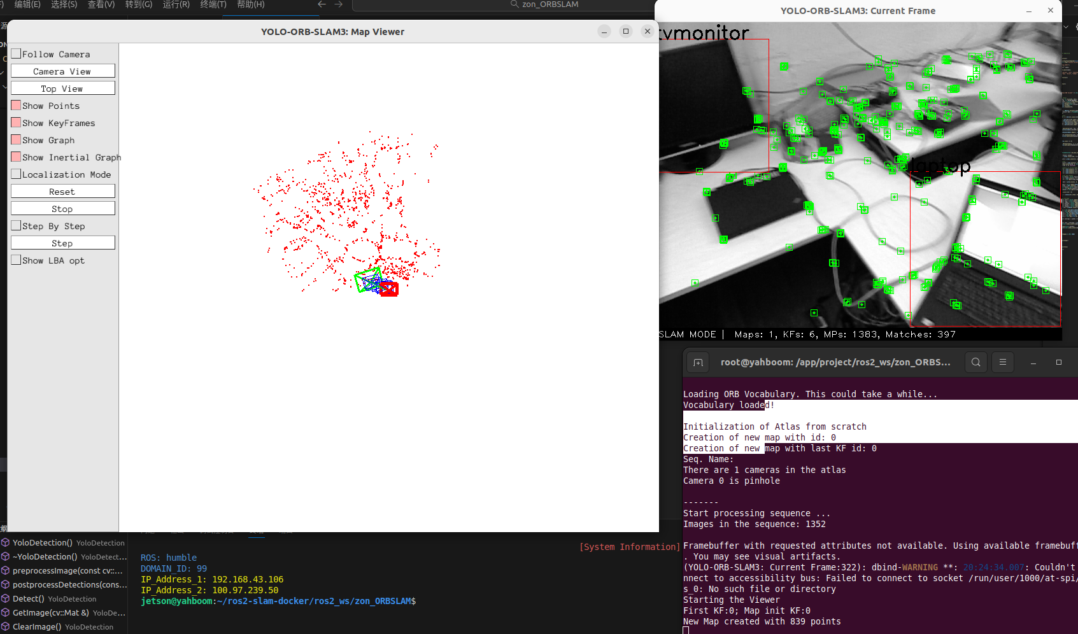Click the jetson@yahboom terminal prompt

point(278,601)
